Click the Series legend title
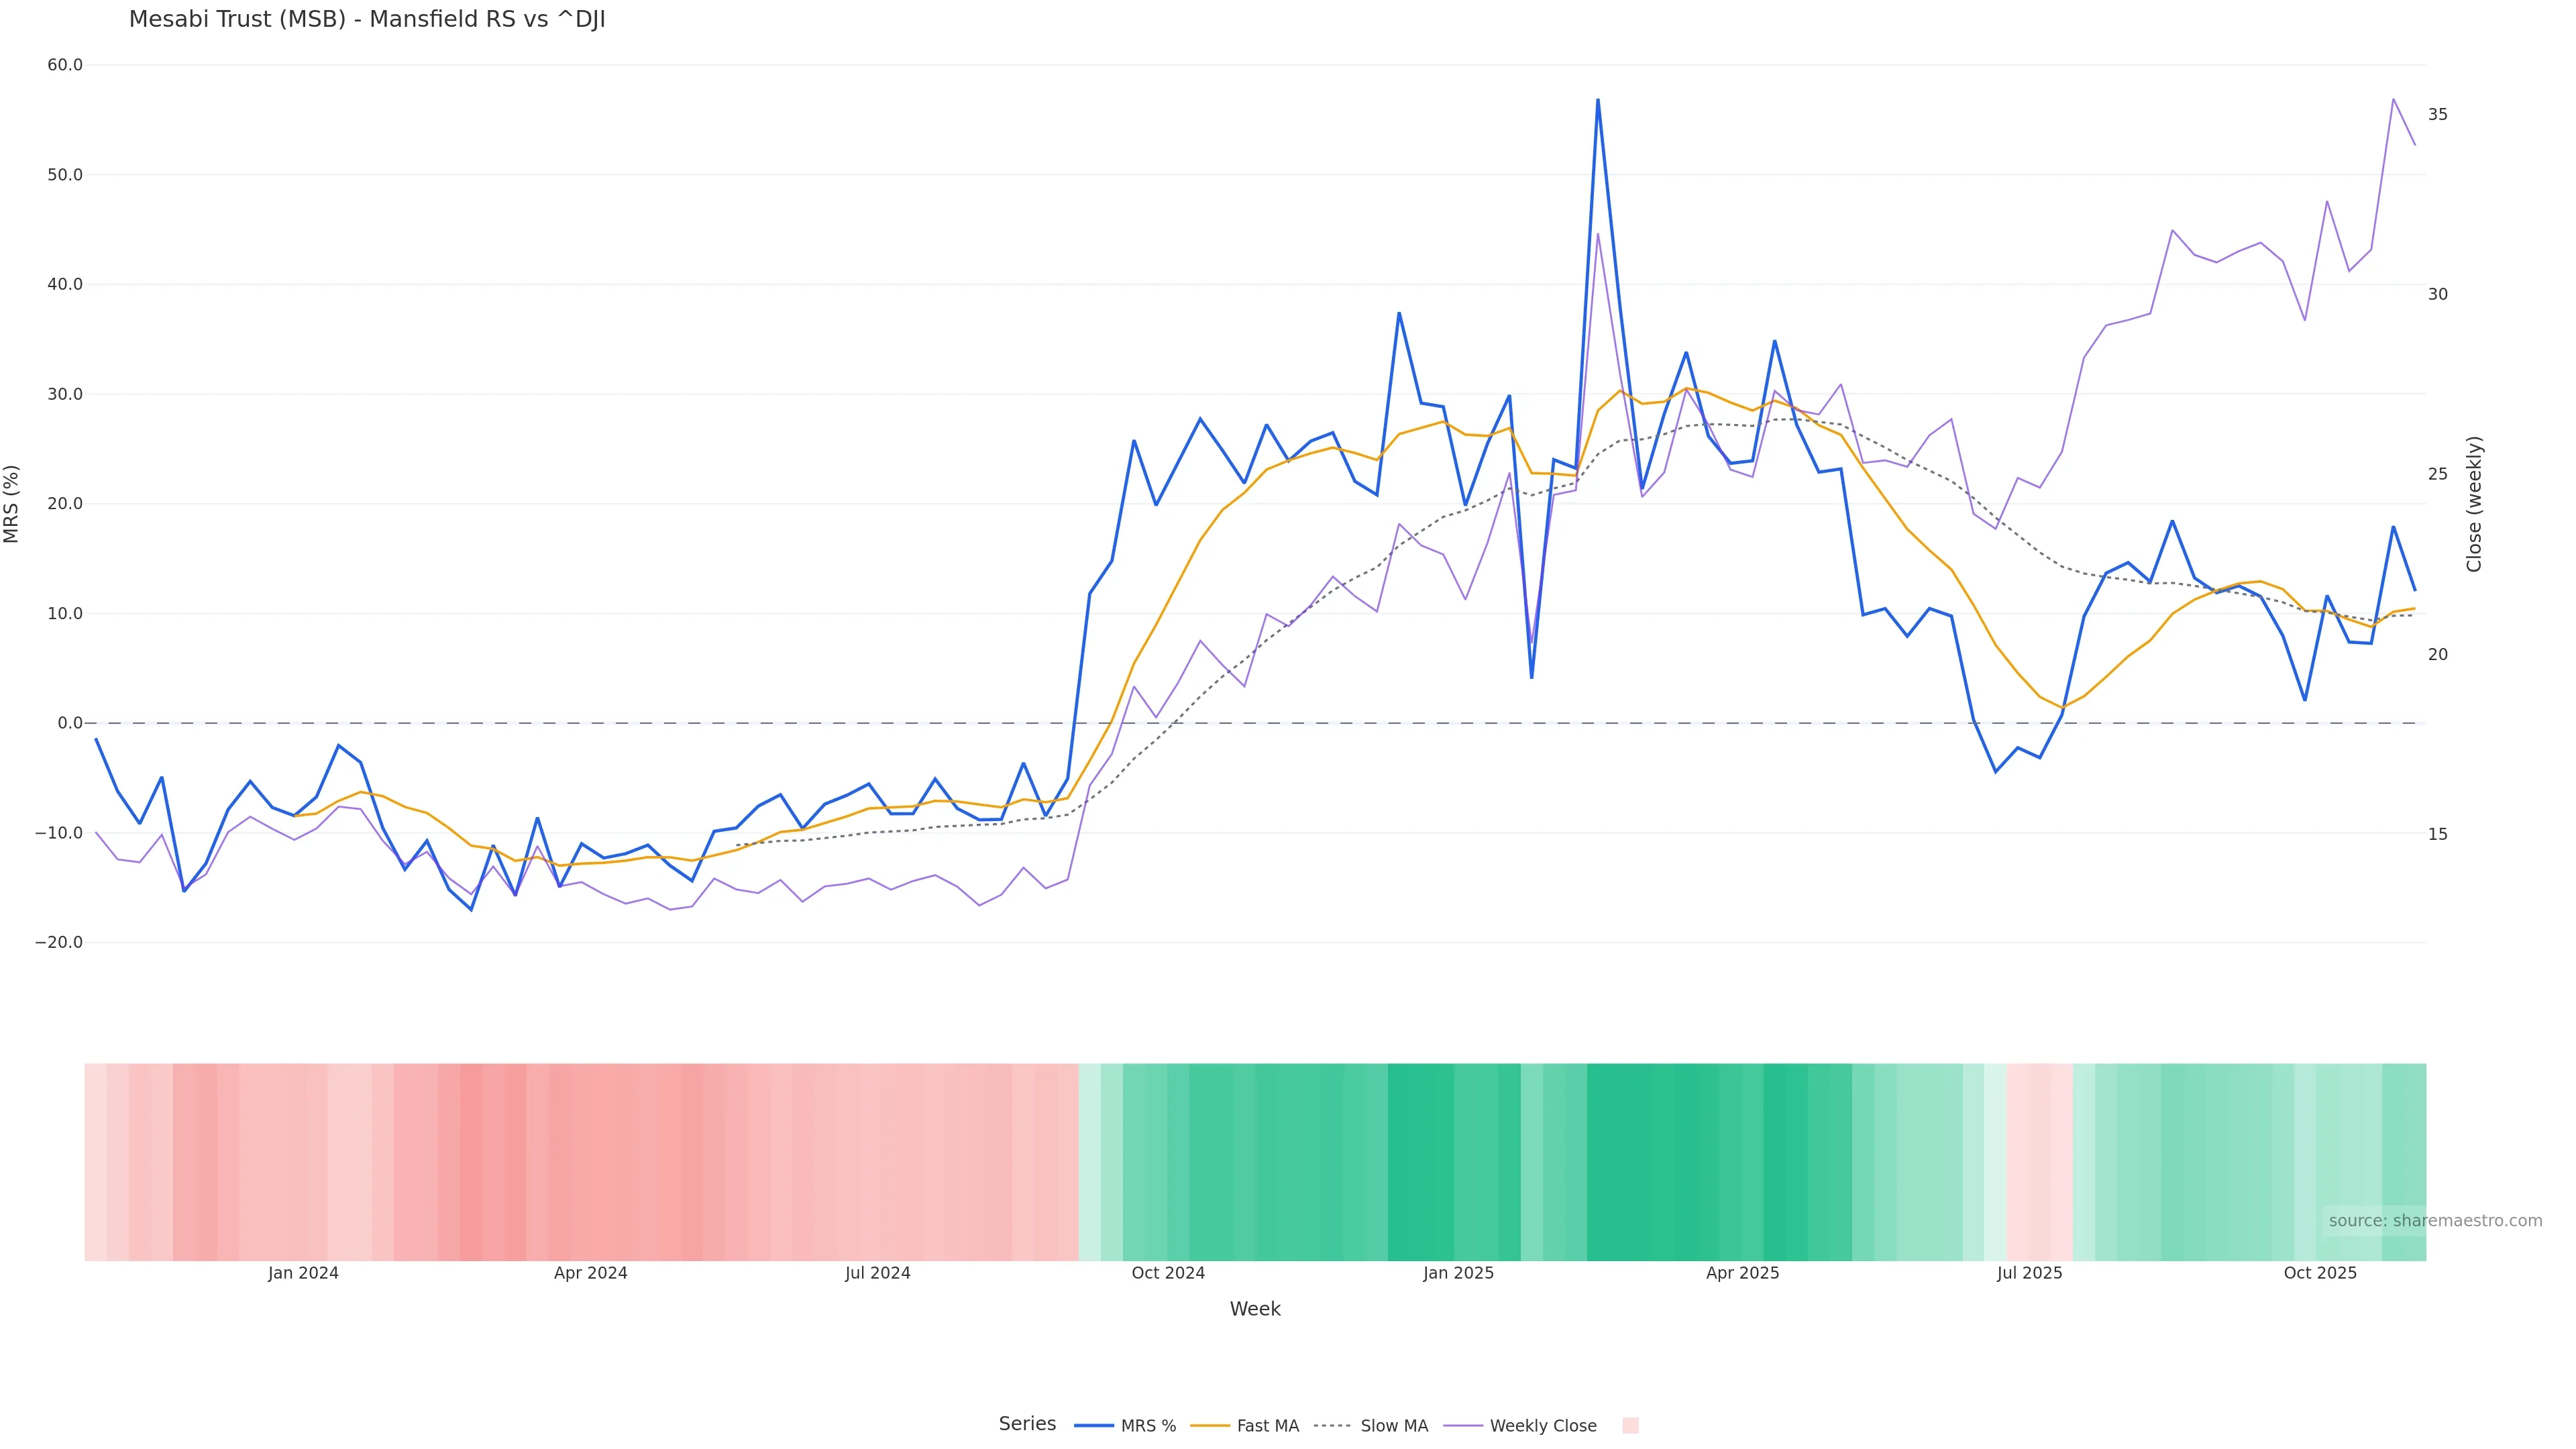This screenshot has height=1449, width=2576. [1027, 1424]
